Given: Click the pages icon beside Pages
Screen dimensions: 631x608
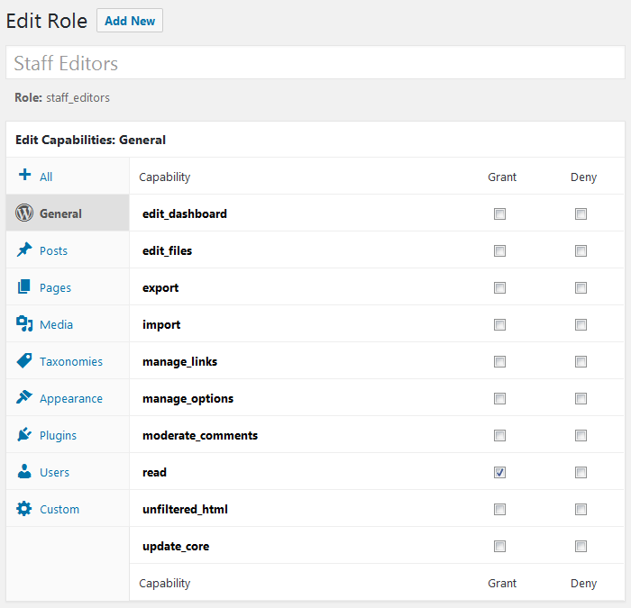Looking at the screenshot, I should pyautogui.click(x=23, y=286).
